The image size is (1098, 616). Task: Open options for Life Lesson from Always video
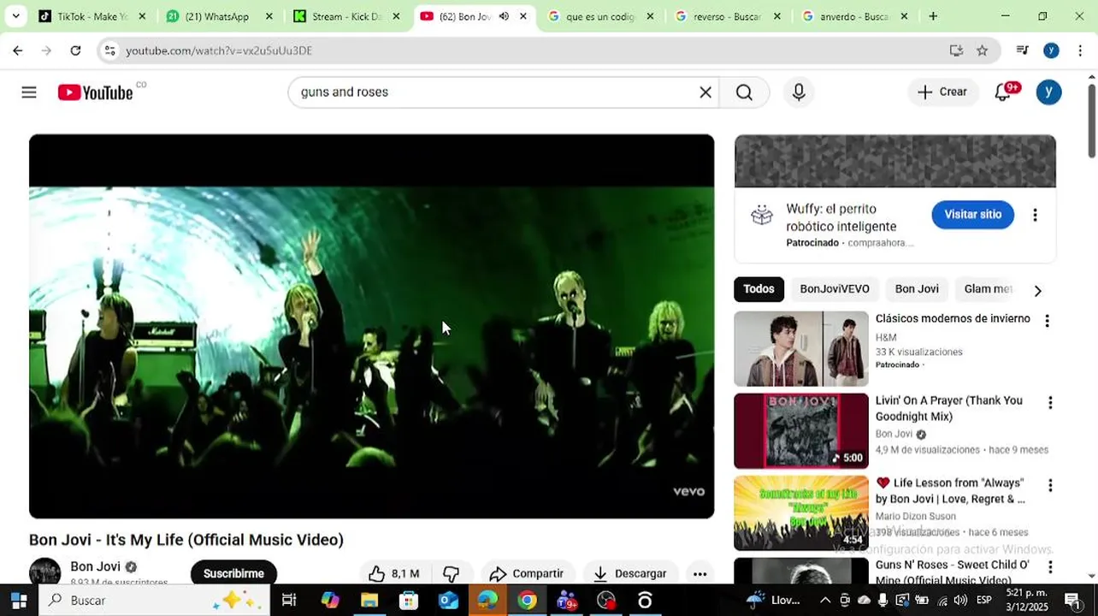click(1049, 485)
